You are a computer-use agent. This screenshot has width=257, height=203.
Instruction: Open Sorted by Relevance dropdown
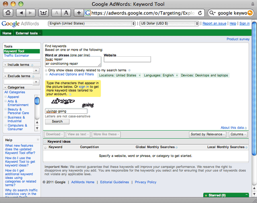coord(208,134)
